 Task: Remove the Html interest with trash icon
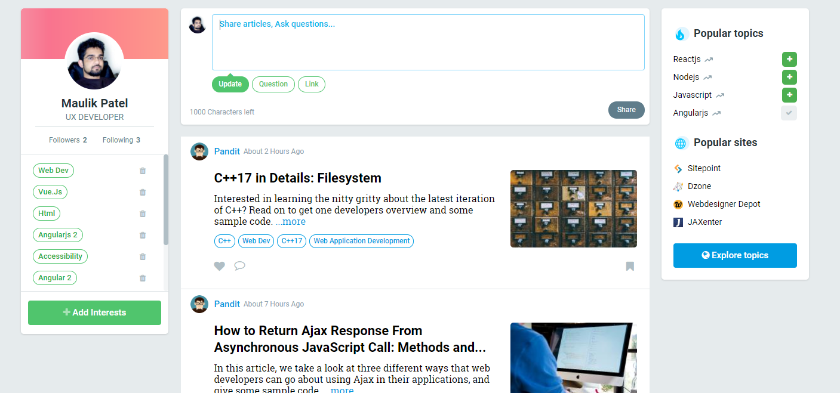tap(142, 213)
